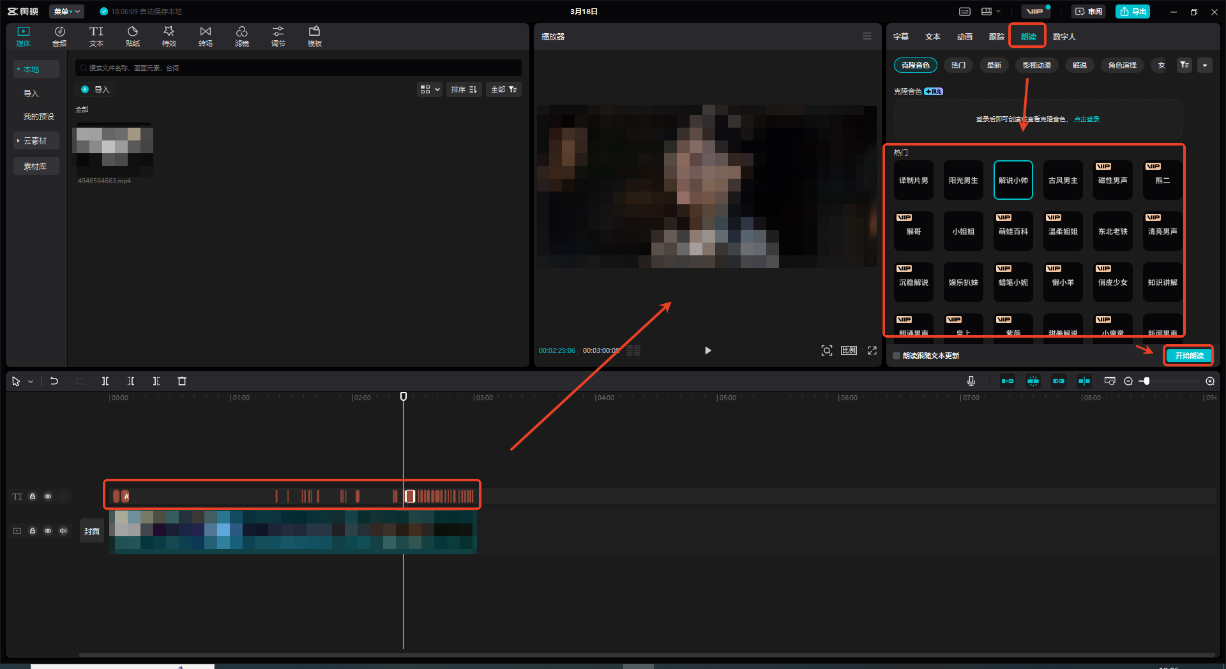Click the 开始朗读 button
This screenshot has width=1226, height=669.
point(1189,356)
